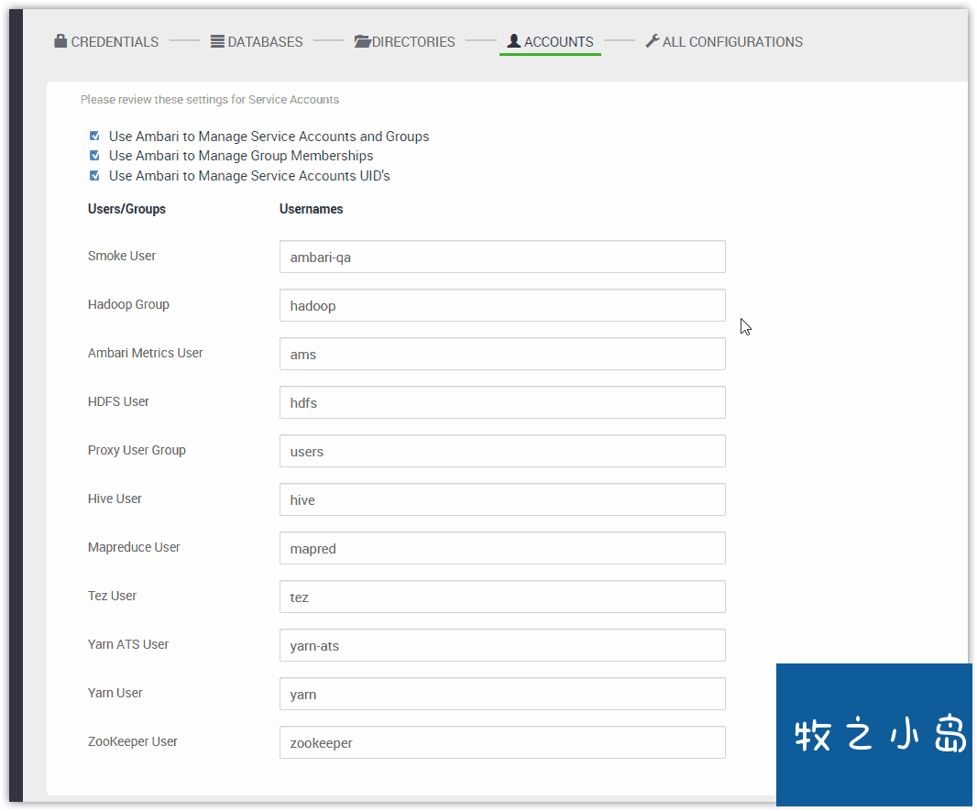Click the Yarn ATS User label

pyautogui.click(x=128, y=645)
